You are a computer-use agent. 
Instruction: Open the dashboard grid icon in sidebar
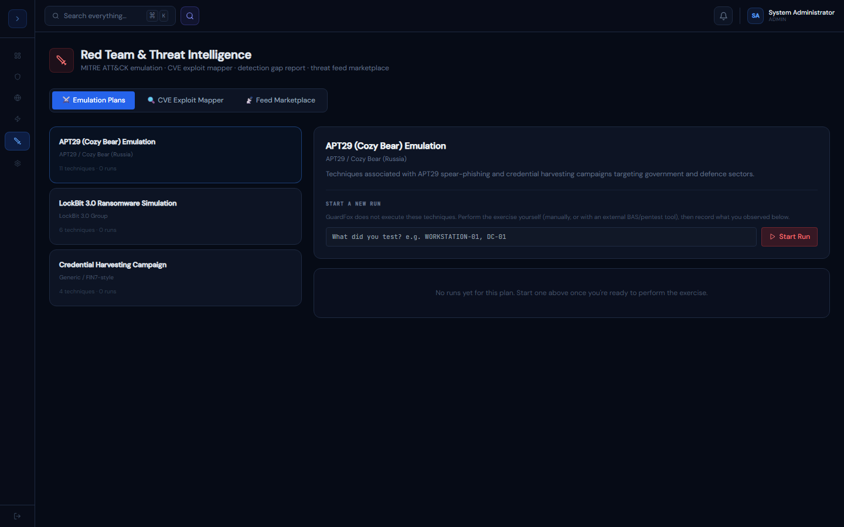pos(18,56)
